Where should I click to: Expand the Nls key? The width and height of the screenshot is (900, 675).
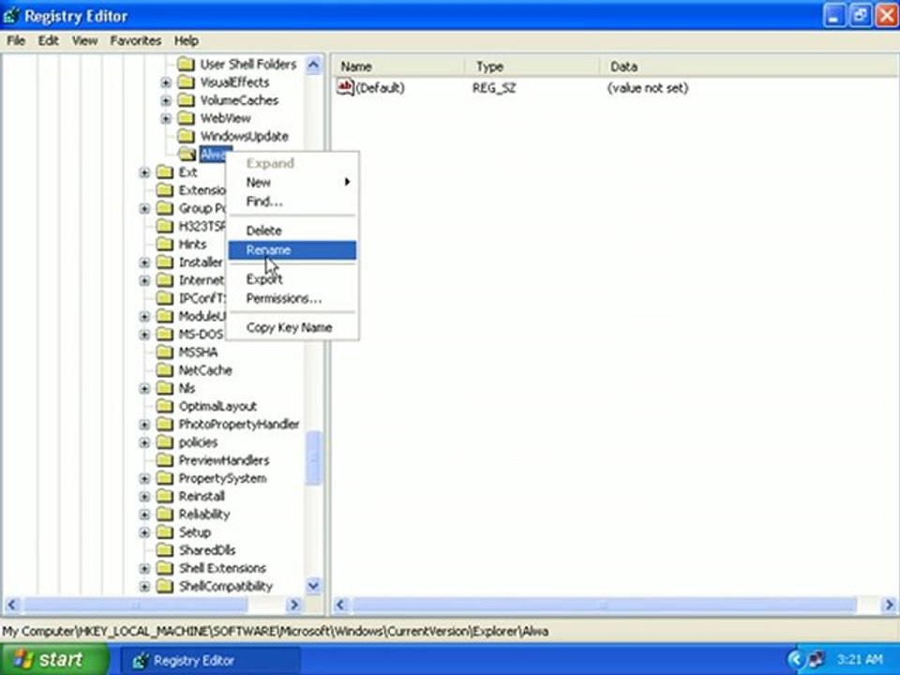coord(144,388)
